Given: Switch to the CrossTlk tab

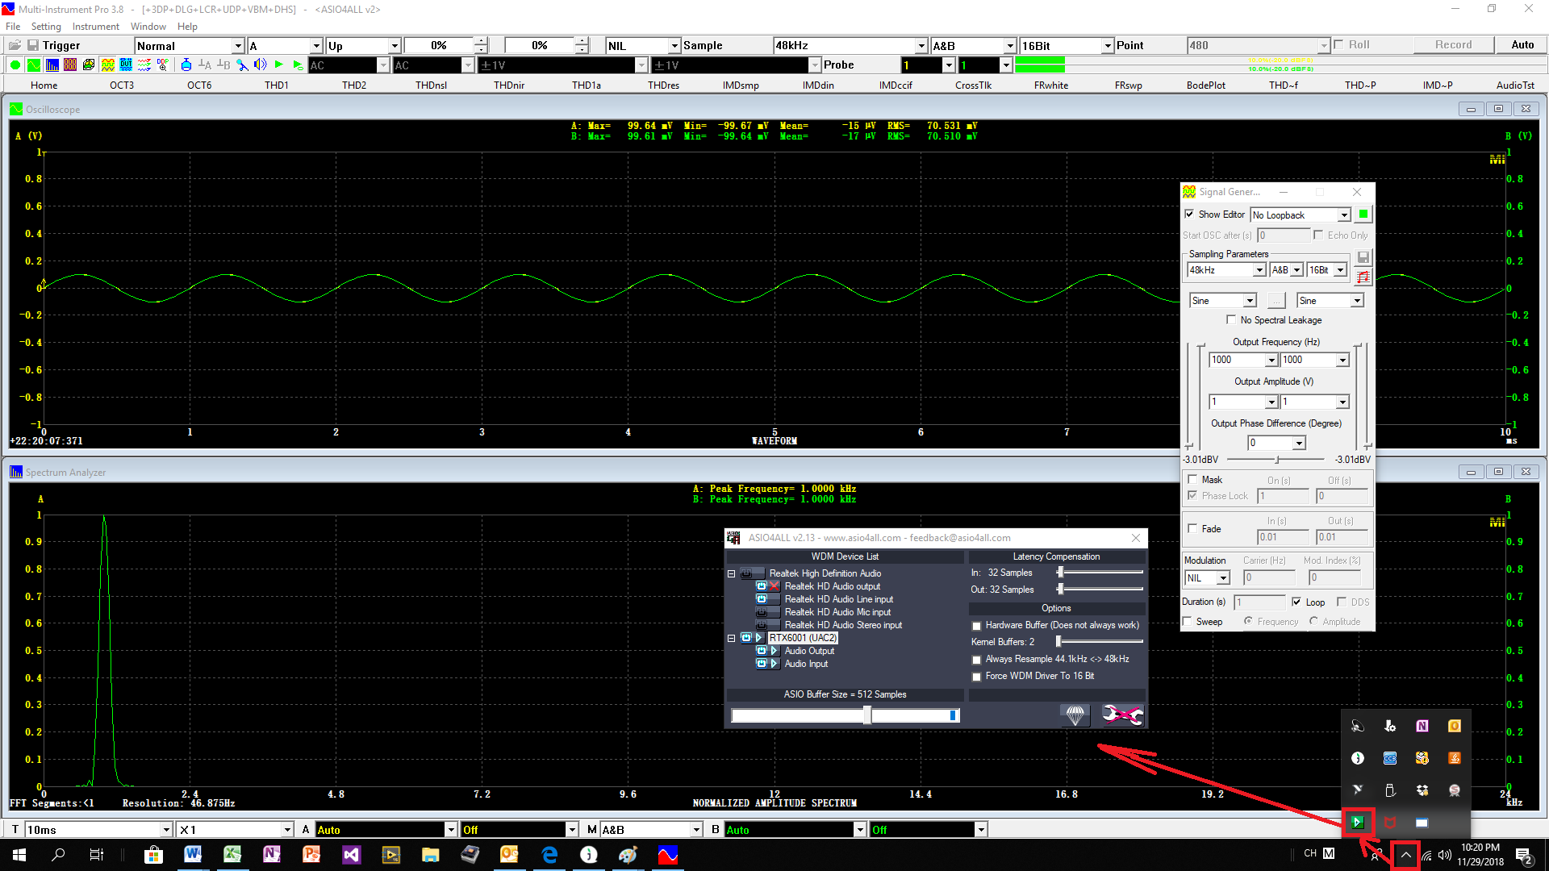Looking at the screenshot, I should click(974, 85).
